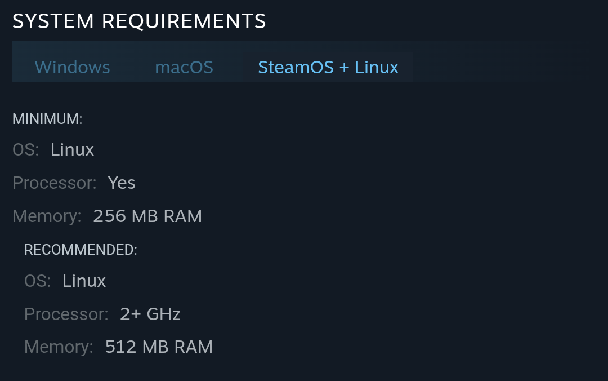The width and height of the screenshot is (608, 381).
Task: Open the macOS requirements tab
Action: (x=184, y=67)
